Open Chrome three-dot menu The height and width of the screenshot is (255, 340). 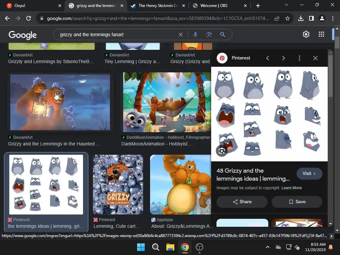pos(333,19)
